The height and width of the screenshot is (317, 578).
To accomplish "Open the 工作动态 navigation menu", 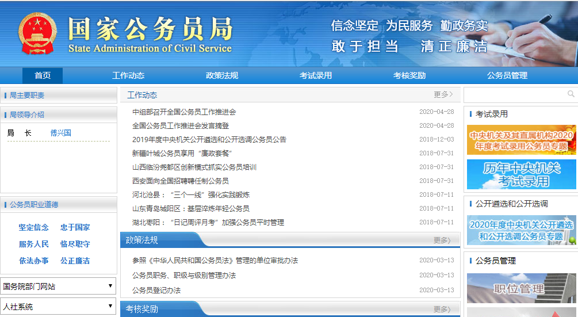I will pyautogui.click(x=128, y=75).
